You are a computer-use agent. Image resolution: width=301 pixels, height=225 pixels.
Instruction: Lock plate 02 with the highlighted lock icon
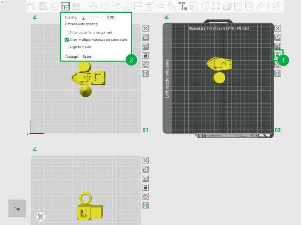click(278, 55)
